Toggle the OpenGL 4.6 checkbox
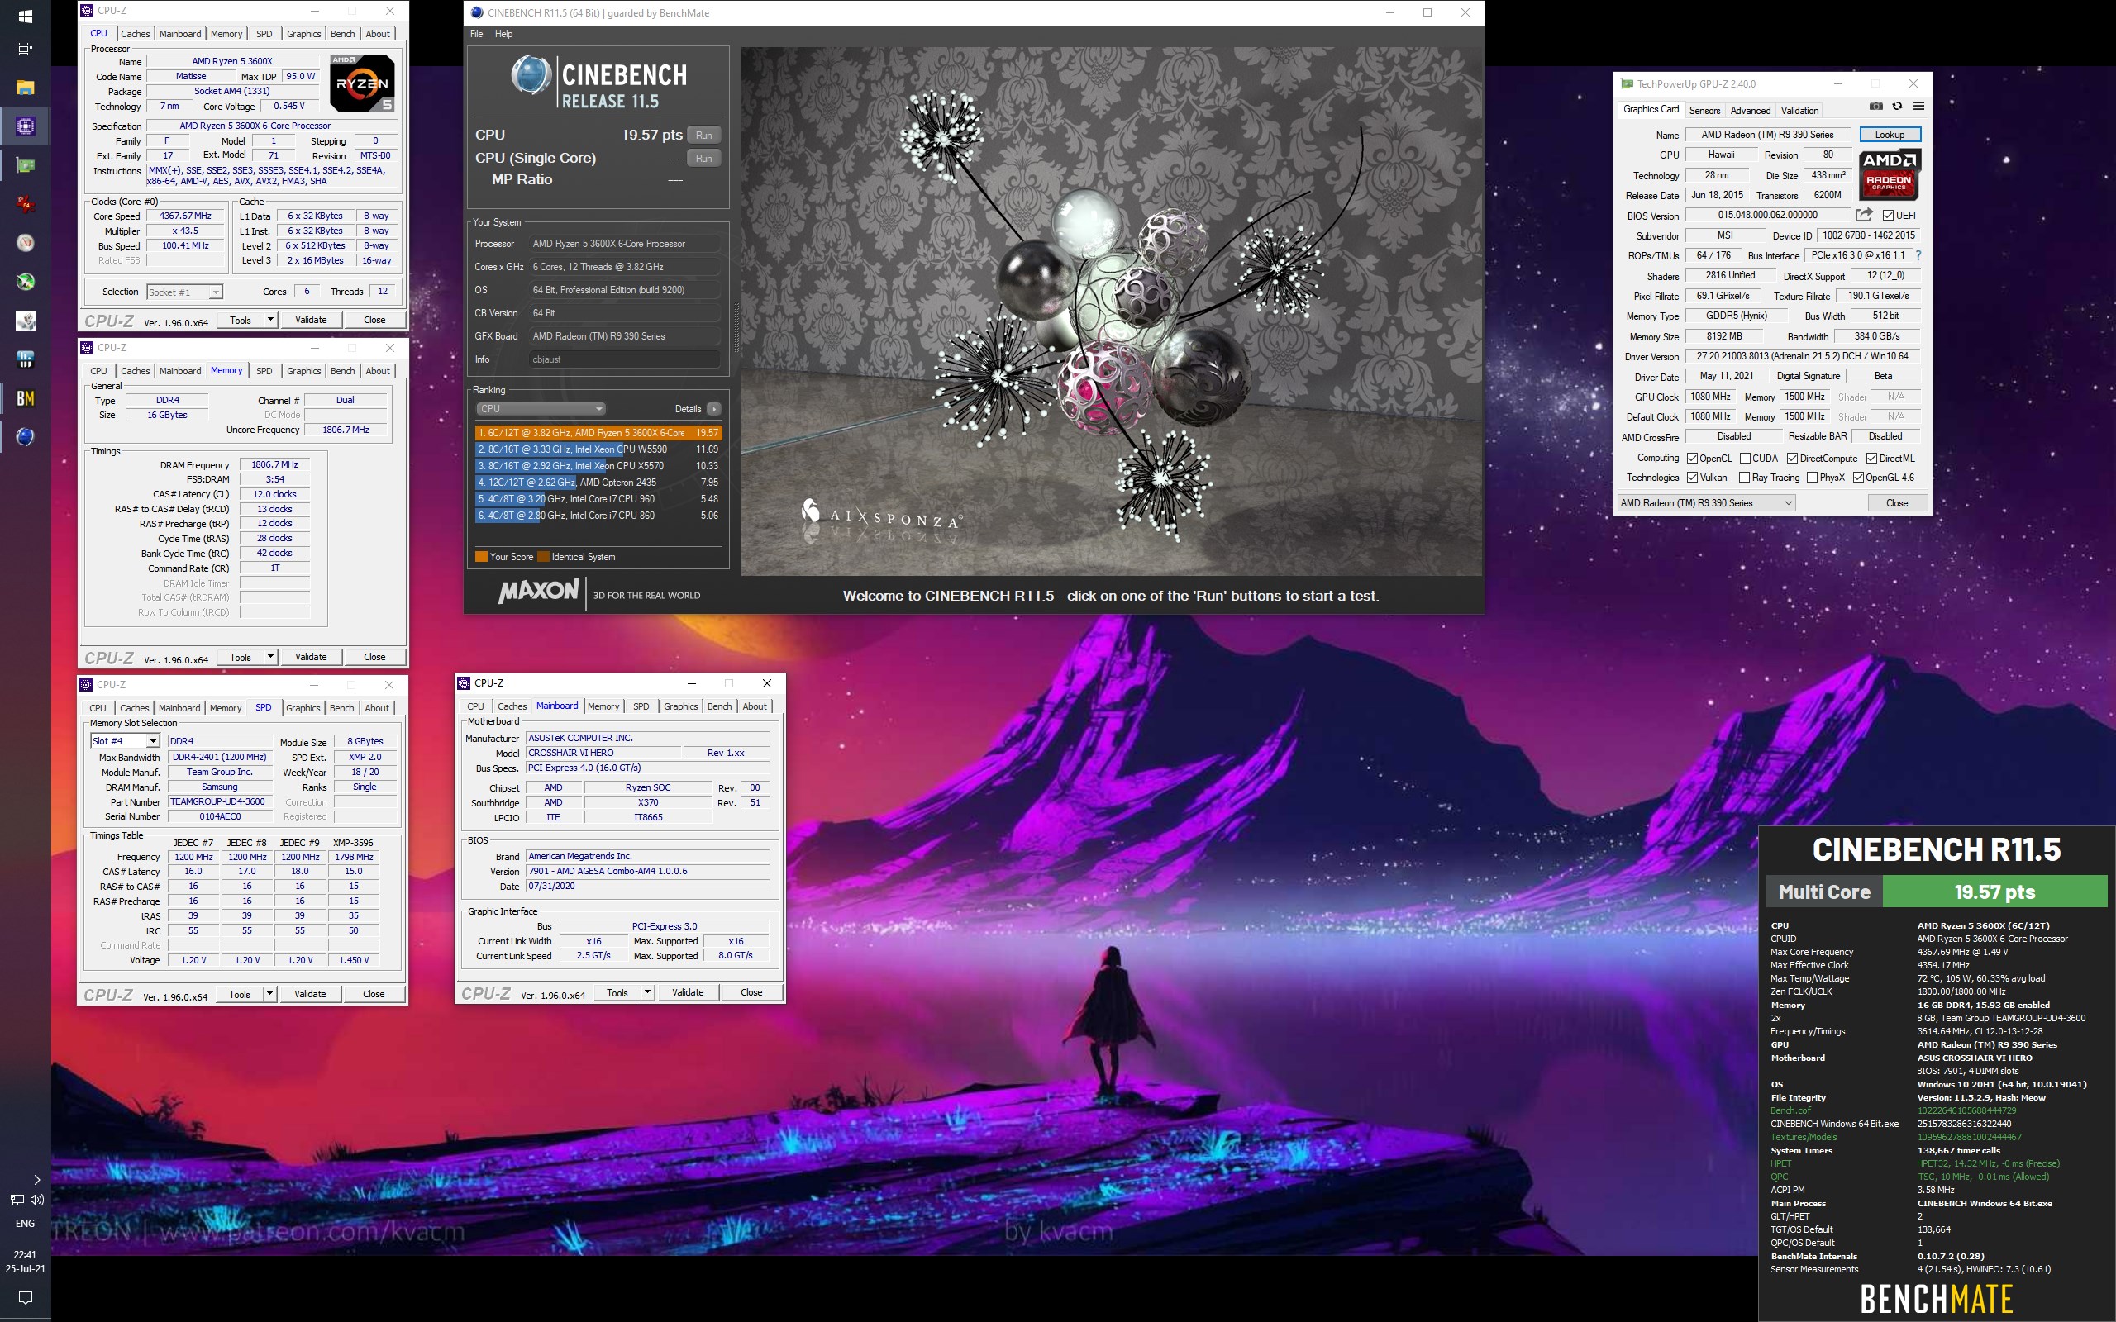Viewport: 2116px width, 1322px height. (x=1858, y=478)
